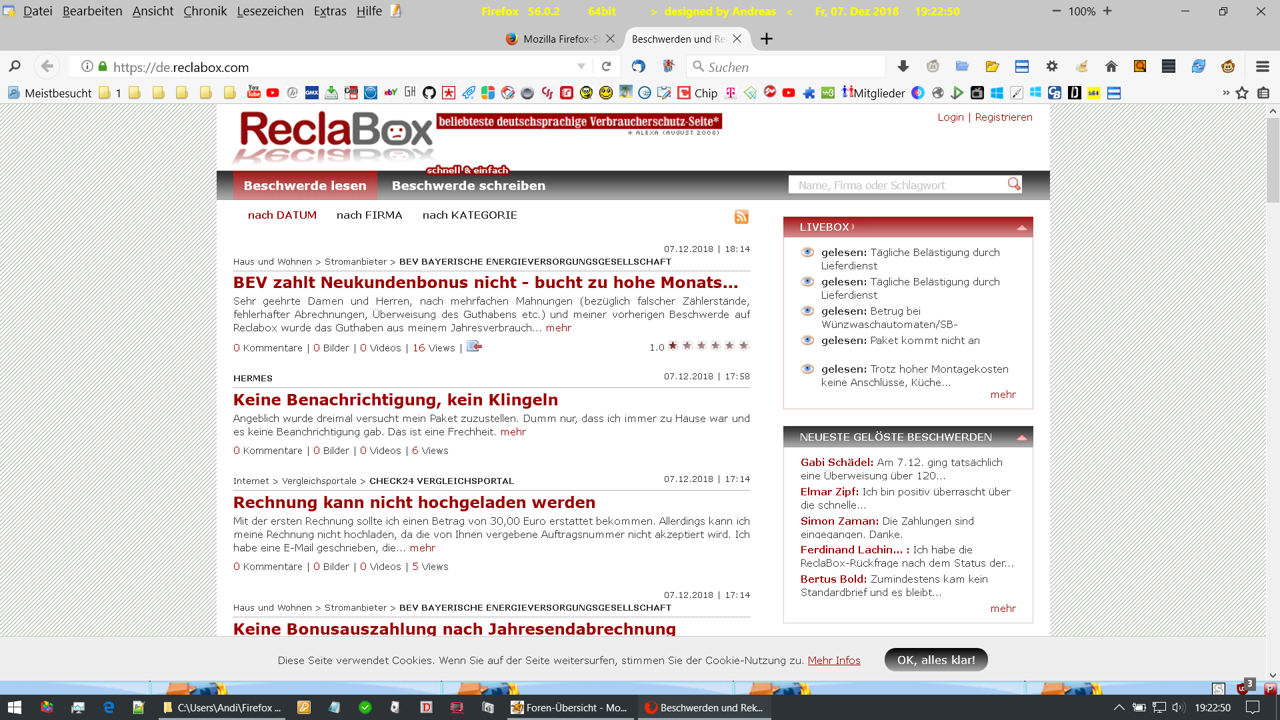Collapse the LIVEBOX panel

1021,228
